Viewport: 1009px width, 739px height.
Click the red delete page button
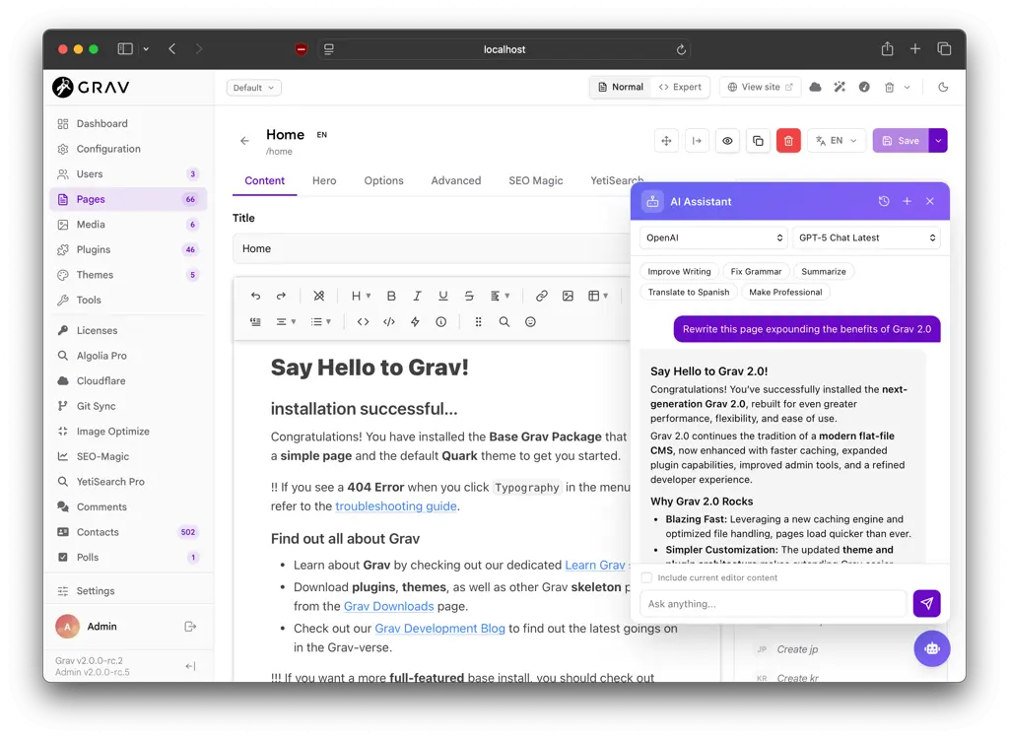(788, 141)
